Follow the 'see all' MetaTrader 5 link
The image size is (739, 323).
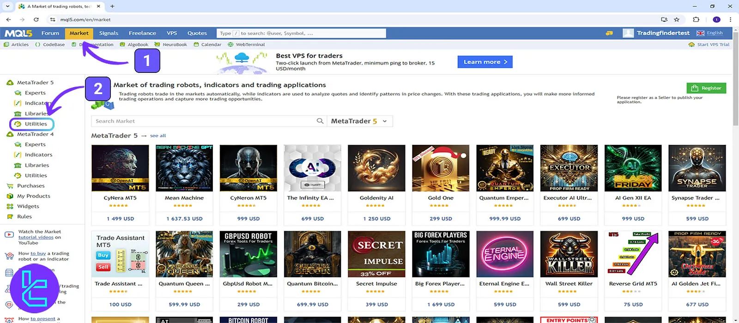point(157,136)
